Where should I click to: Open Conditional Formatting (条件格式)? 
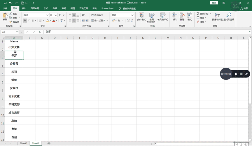pyautogui.click(x=141, y=17)
